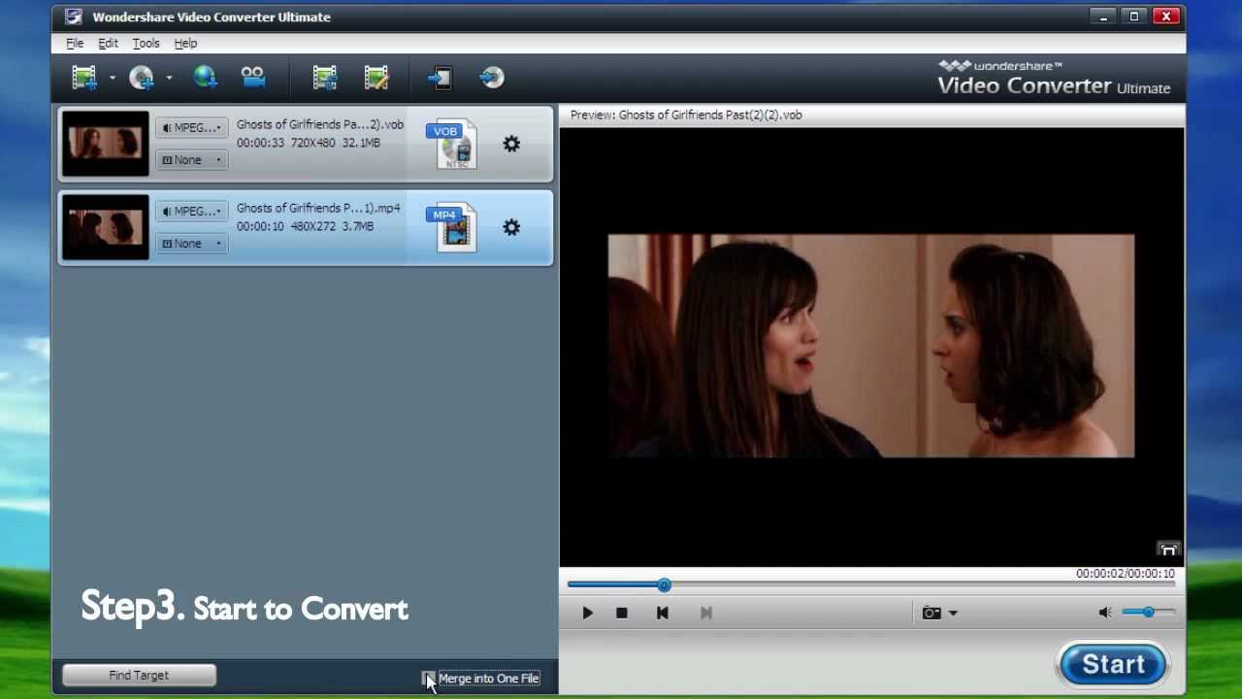Click the convert video filmstrip icon
The height and width of the screenshot is (699, 1242).
point(325,77)
